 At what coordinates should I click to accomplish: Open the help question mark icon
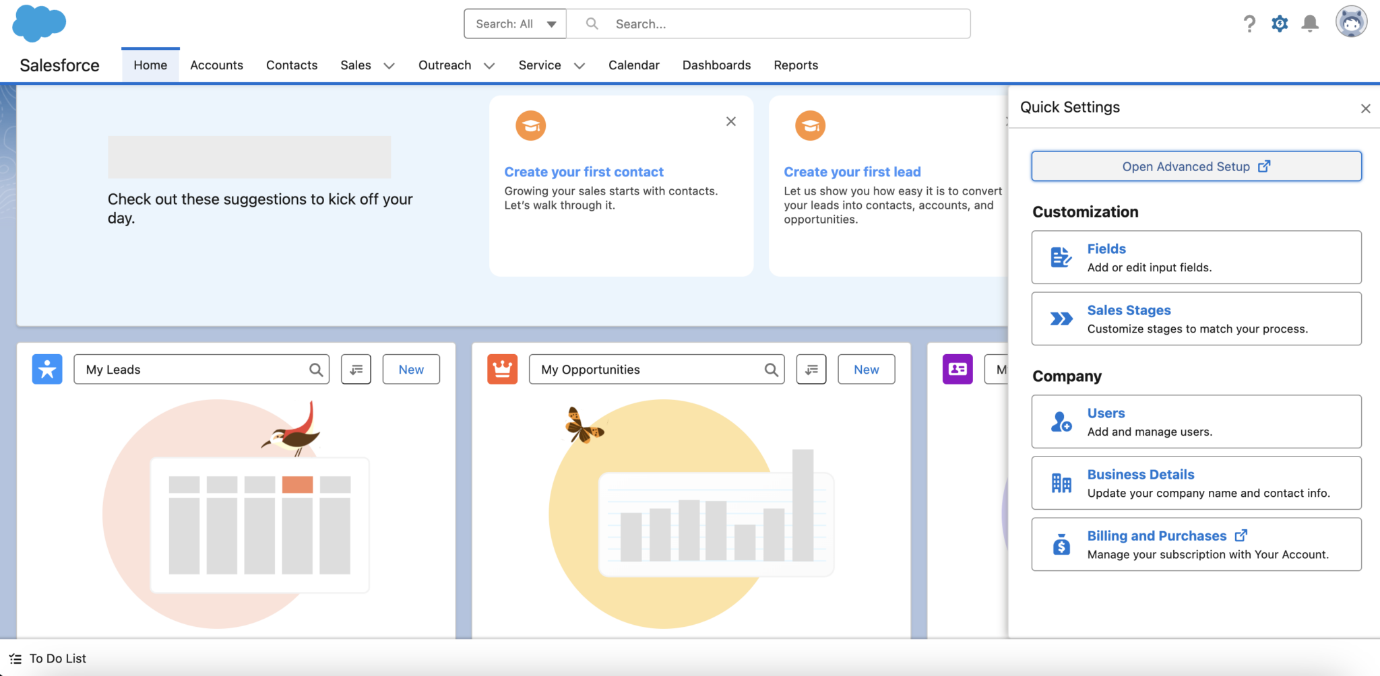tap(1249, 24)
